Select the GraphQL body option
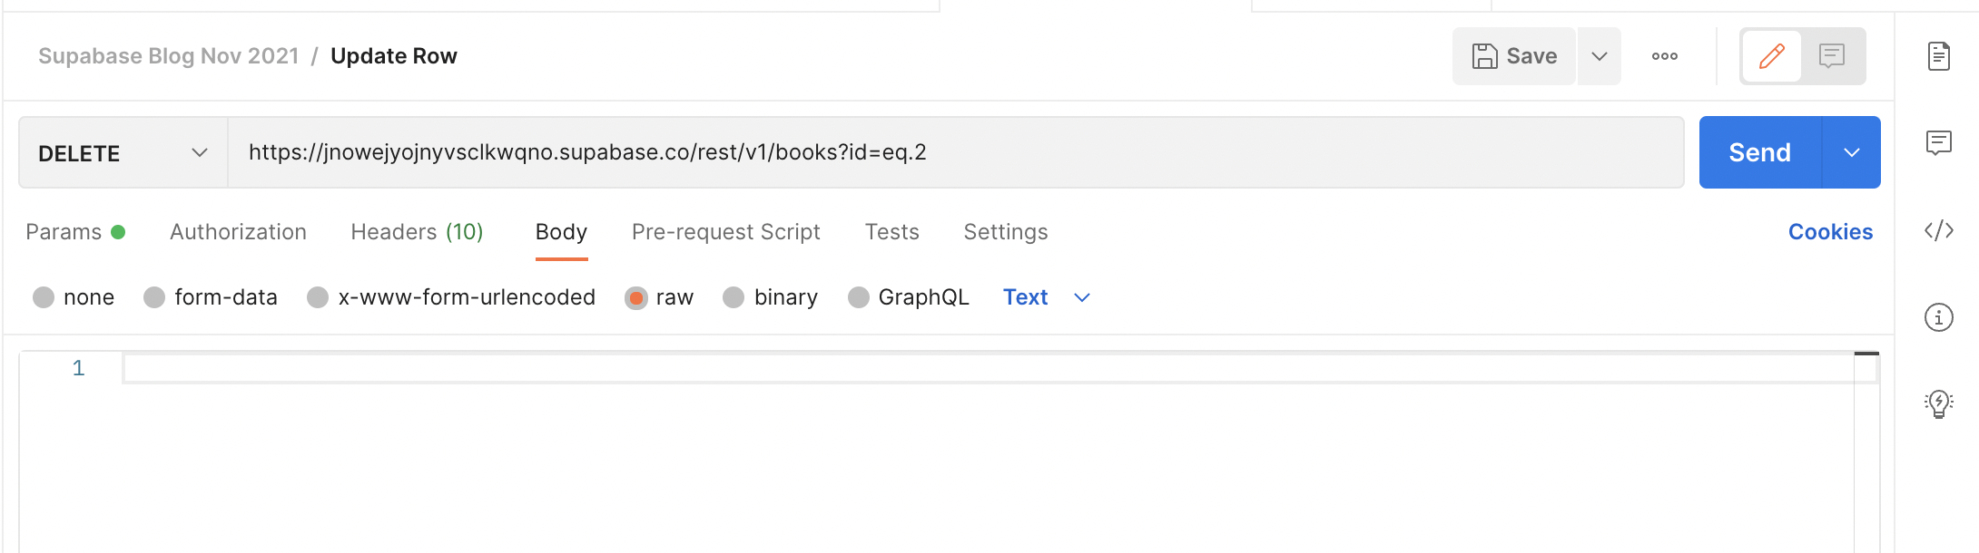Viewport: 1979px width, 553px height. [908, 297]
